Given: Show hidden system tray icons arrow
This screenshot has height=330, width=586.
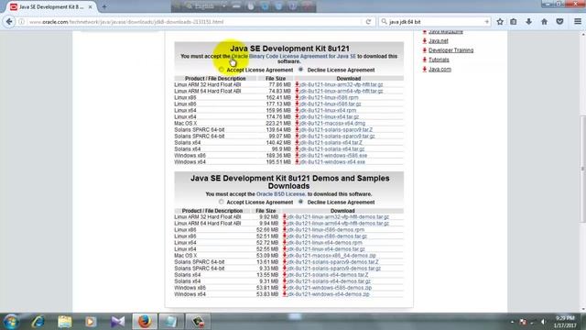Looking at the screenshot, I should [512, 322].
